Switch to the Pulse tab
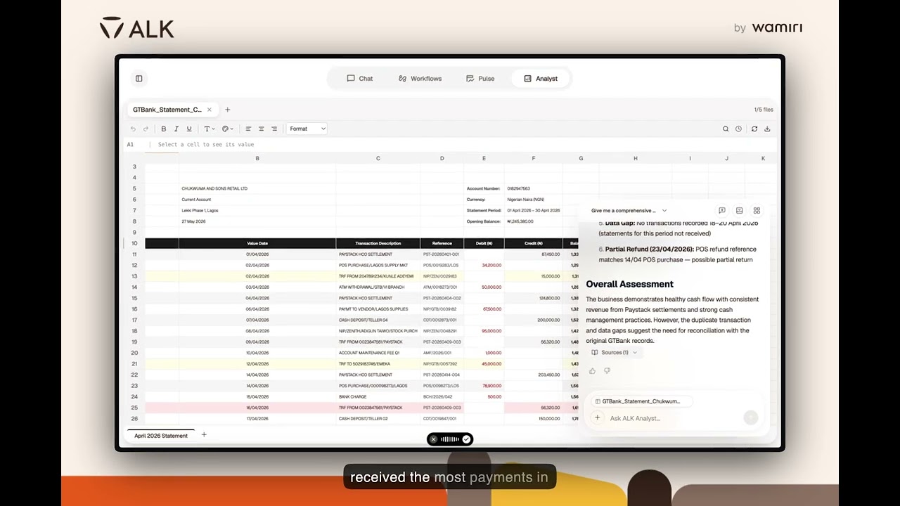The height and width of the screenshot is (506, 900). click(x=480, y=79)
